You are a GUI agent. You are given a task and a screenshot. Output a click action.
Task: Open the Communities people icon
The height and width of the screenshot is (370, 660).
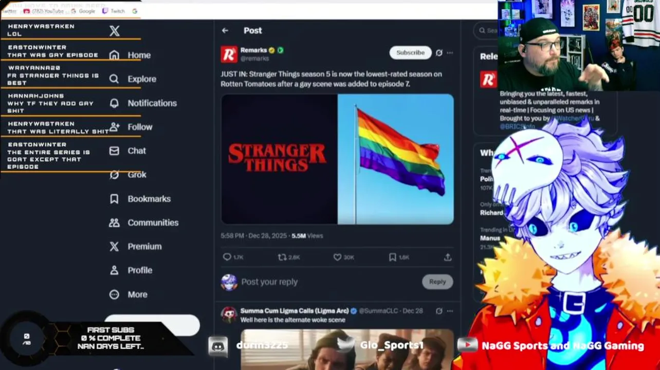point(114,223)
